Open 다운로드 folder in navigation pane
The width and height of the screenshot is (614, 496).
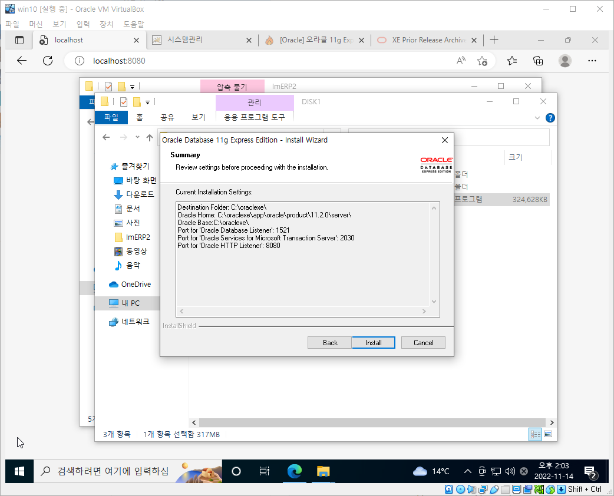(134, 194)
